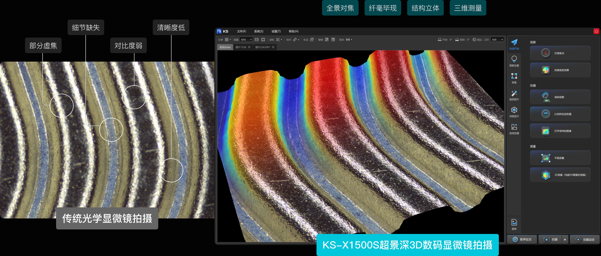Click the 打开保存的图像 button
The height and width of the screenshot is (256, 601).
(560, 131)
